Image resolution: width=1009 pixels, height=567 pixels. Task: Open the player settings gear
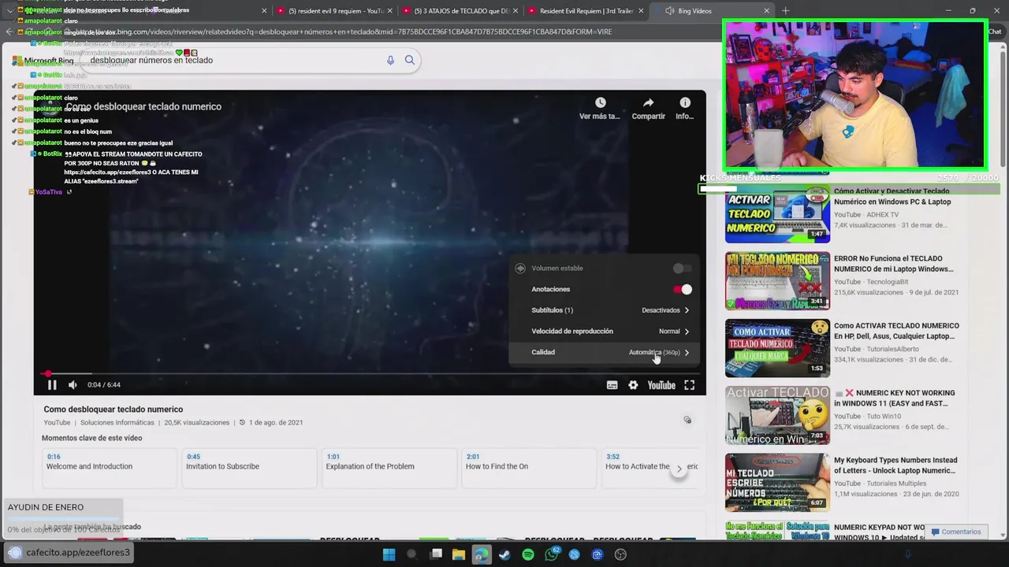point(633,385)
